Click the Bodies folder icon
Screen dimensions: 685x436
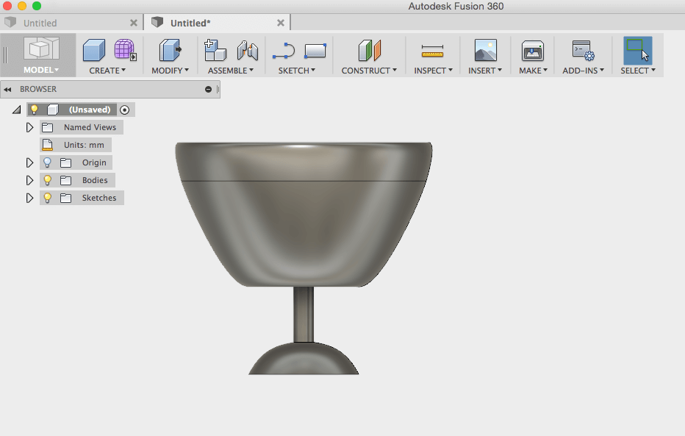[x=65, y=180]
